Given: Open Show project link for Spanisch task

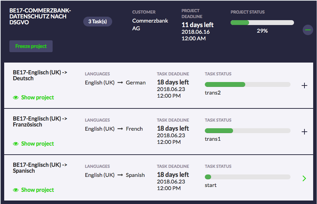Looking at the screenshot, I should click(x=38, y=190).
